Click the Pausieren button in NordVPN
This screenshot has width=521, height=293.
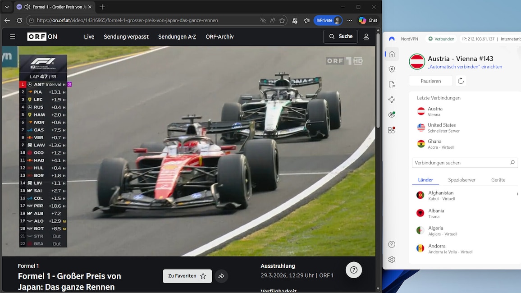(430, 81)
